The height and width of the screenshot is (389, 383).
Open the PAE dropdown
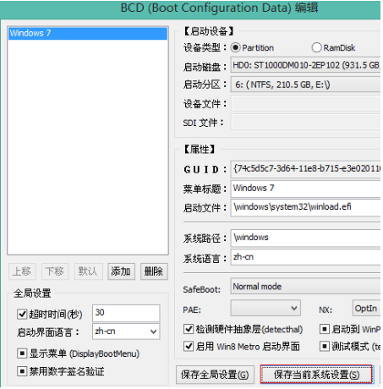click(265, 308)
